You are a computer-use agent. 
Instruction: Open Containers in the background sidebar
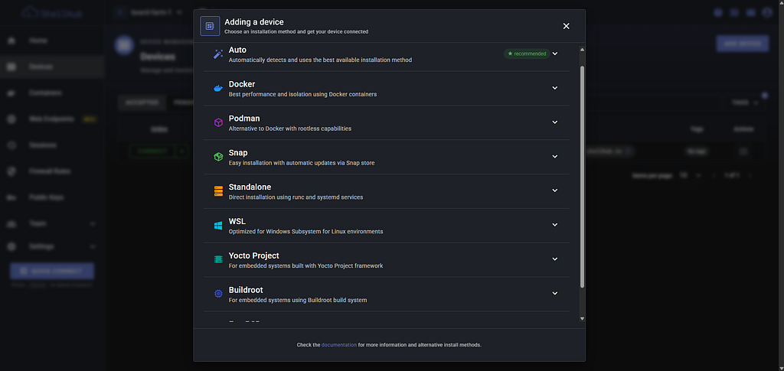(x=52, y=93)
